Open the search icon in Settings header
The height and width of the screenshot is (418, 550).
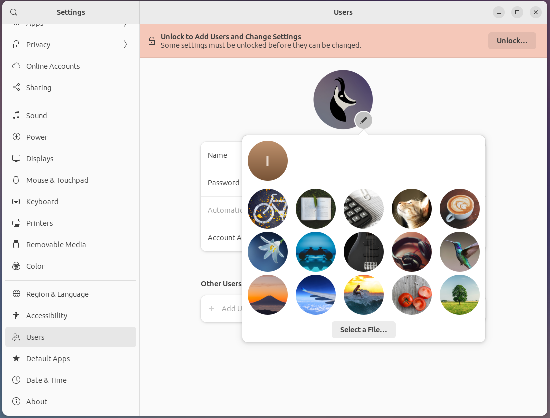click(x=14, y=12)
